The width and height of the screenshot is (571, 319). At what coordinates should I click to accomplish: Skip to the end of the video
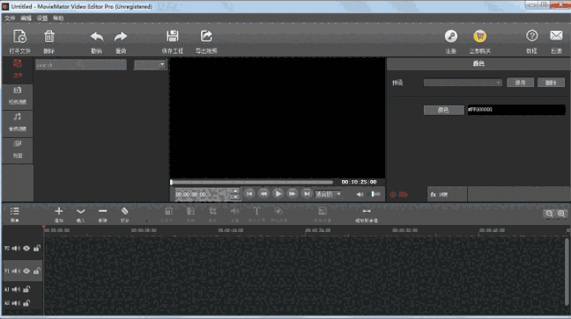[x=307, y=194]
